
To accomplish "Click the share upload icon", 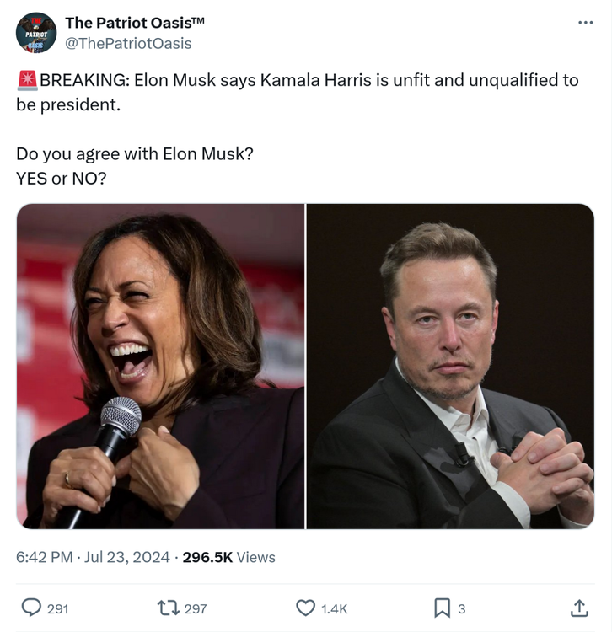I will point(579,608).
